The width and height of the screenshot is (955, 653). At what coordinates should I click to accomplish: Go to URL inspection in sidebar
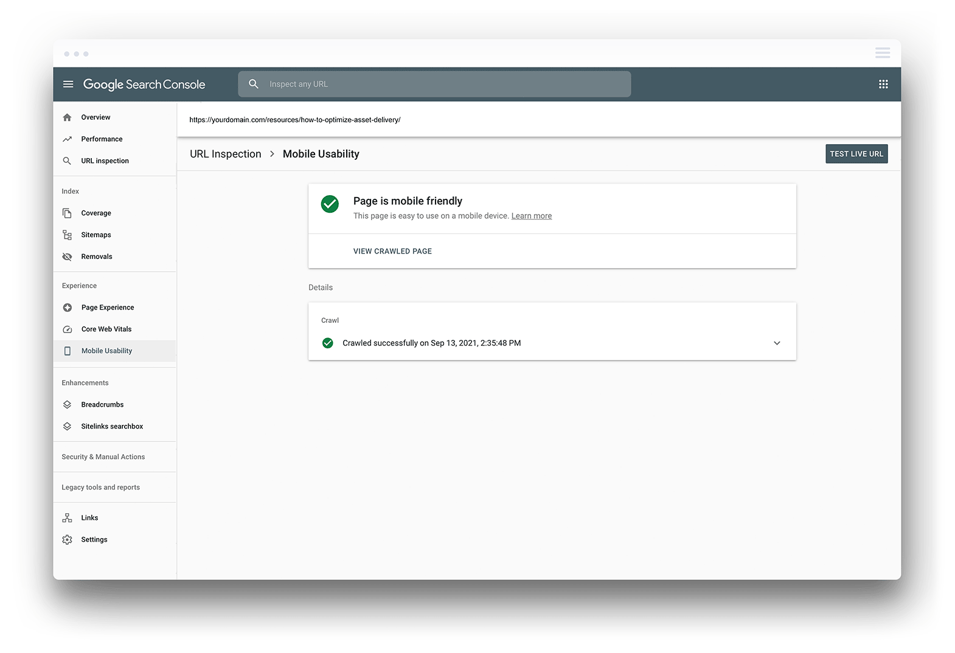point(114,161)
